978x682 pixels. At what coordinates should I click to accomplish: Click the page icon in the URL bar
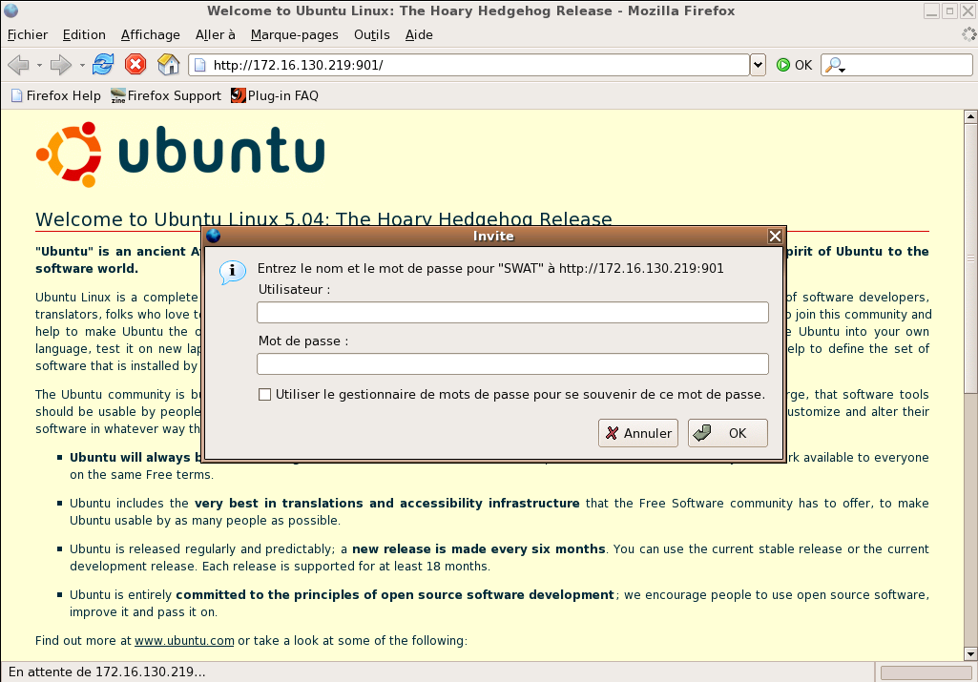pos(199,65)
